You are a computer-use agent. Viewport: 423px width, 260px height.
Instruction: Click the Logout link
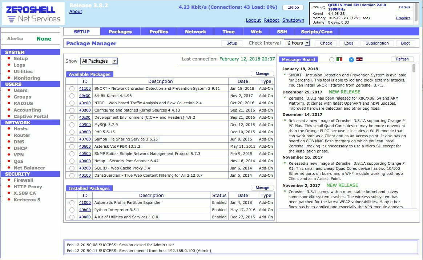[253, 20]
